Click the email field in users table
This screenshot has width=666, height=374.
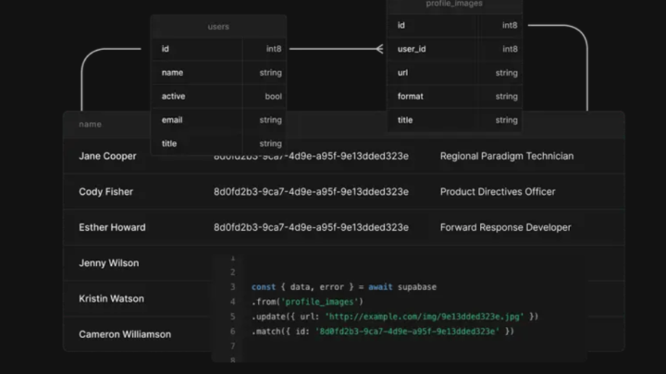(x=172, y=120)
